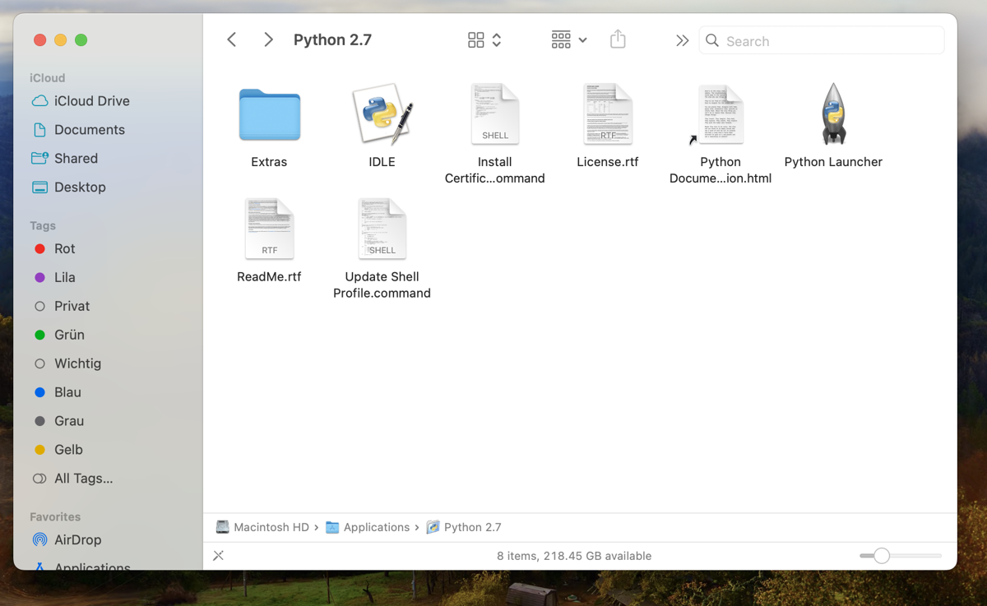Close the Finder window with red button
The width and height of the screenshot is (987, 606).
[39, 39]
